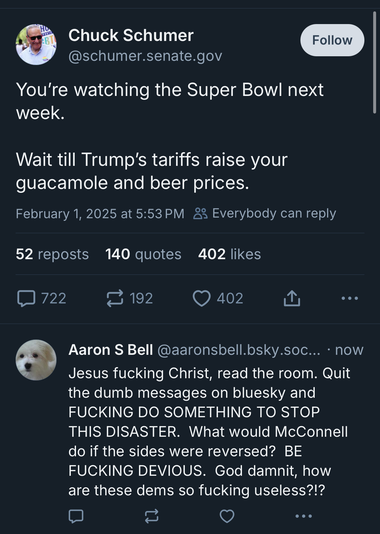Tap the repost icon showing 192
This screenshot has height=534, width=380.
[x=115, y=298]
